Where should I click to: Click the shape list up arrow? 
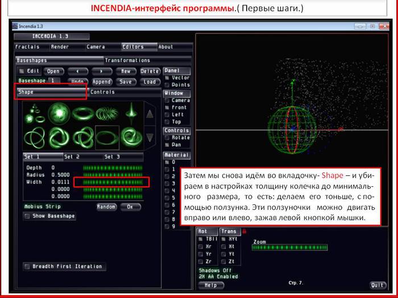tap(150, 114)
